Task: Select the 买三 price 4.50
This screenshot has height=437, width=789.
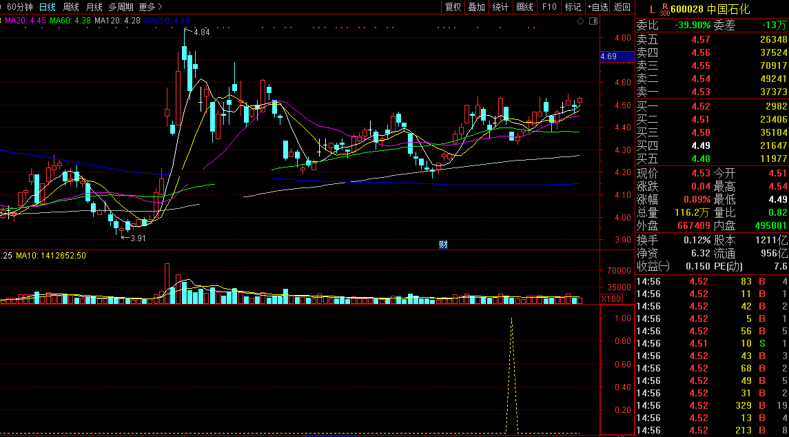Action: tap(700, 132)
